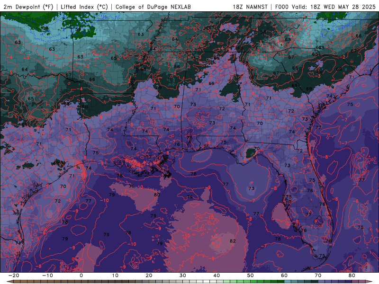Click the '18Z NAMNST' model label

250,7
